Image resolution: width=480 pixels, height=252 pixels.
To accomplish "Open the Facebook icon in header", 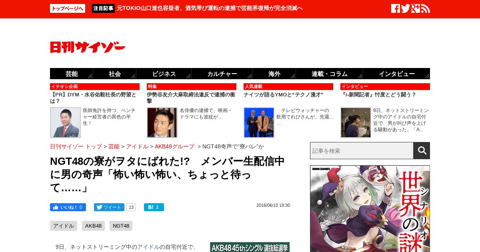I will click(x=395, y=8).
